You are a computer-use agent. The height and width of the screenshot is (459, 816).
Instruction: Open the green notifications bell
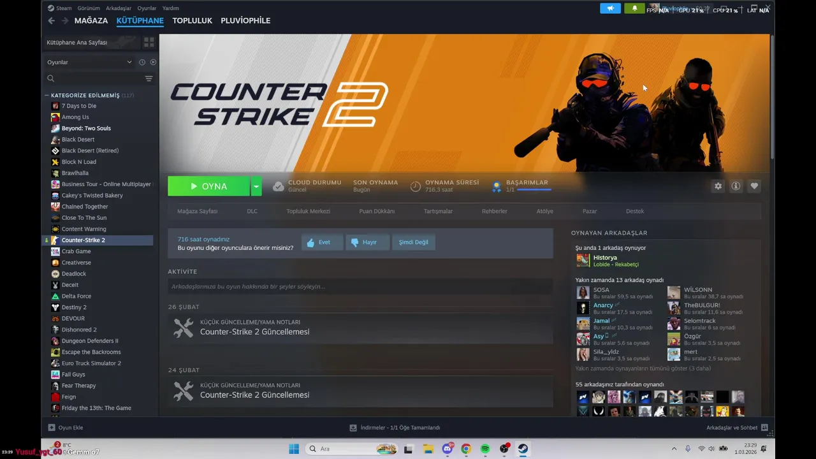pos(634,8)
